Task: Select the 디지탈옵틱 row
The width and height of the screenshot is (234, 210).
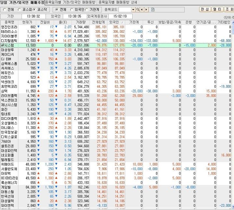Action: [116, 41]
